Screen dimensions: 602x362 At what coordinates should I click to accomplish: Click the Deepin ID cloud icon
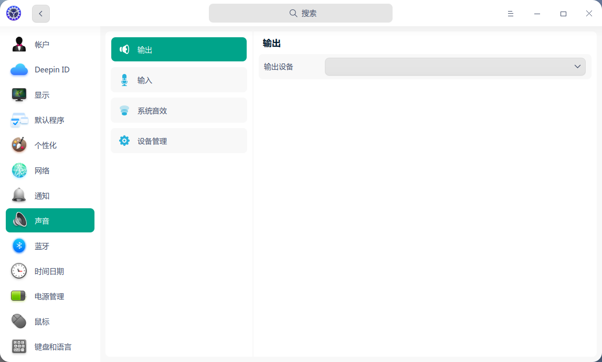[x=19, y=69]
